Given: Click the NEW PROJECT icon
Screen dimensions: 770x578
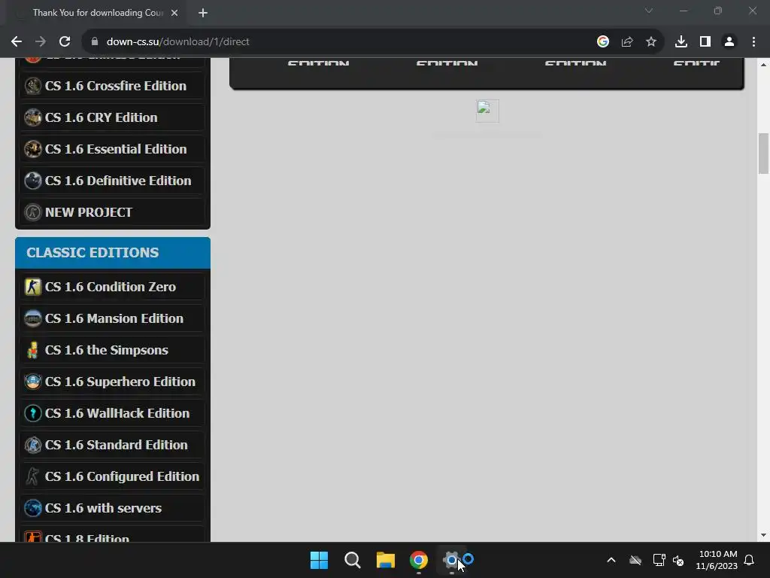Looking at the screenshot, I should click(x=33, y=212).
